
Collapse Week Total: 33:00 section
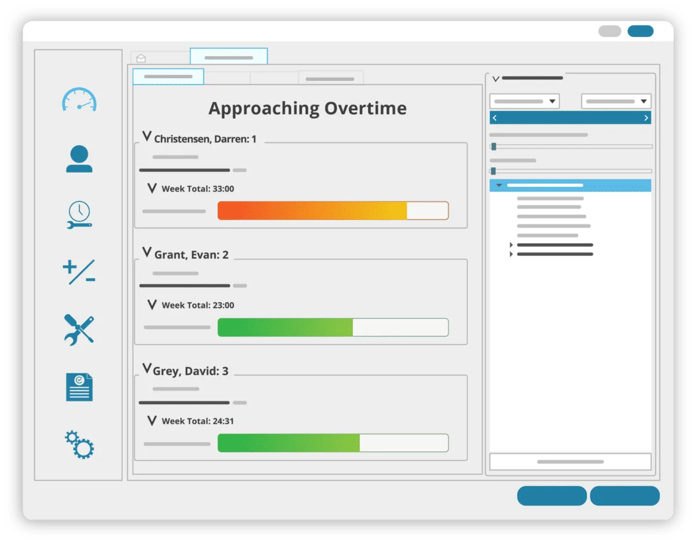152,188
